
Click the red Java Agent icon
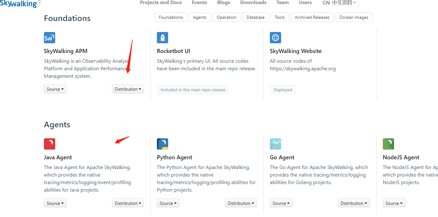[50, 144]
